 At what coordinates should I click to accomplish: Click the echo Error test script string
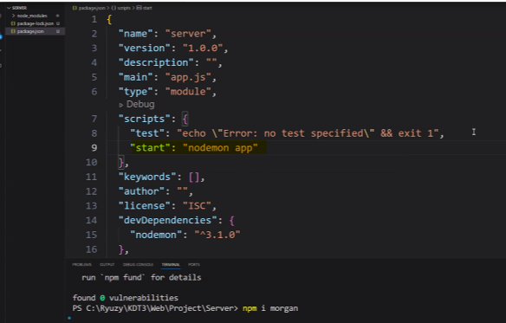tap(308, 133)
